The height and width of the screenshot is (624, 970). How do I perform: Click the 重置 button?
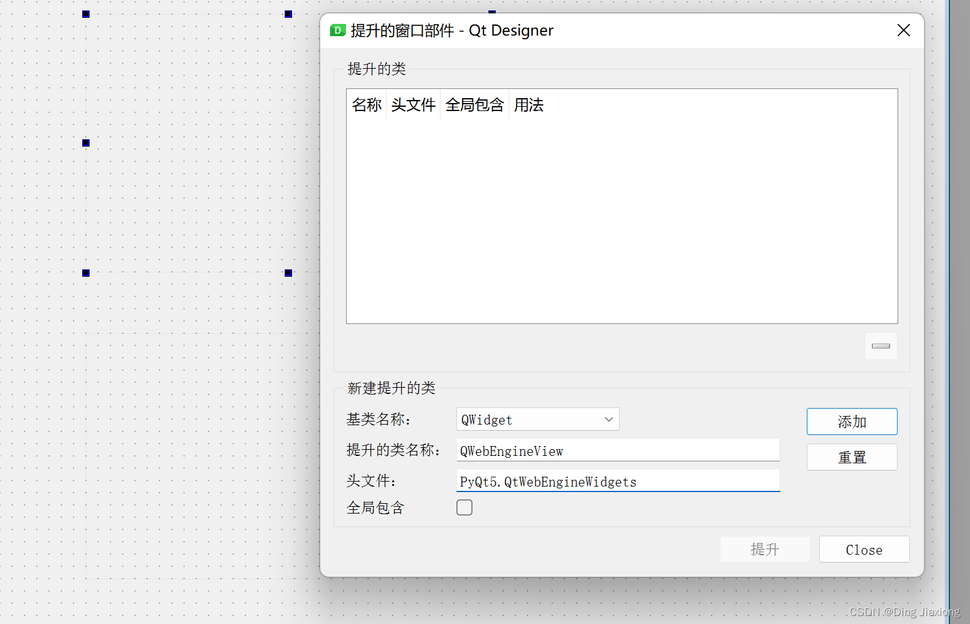tap(852, 457)
